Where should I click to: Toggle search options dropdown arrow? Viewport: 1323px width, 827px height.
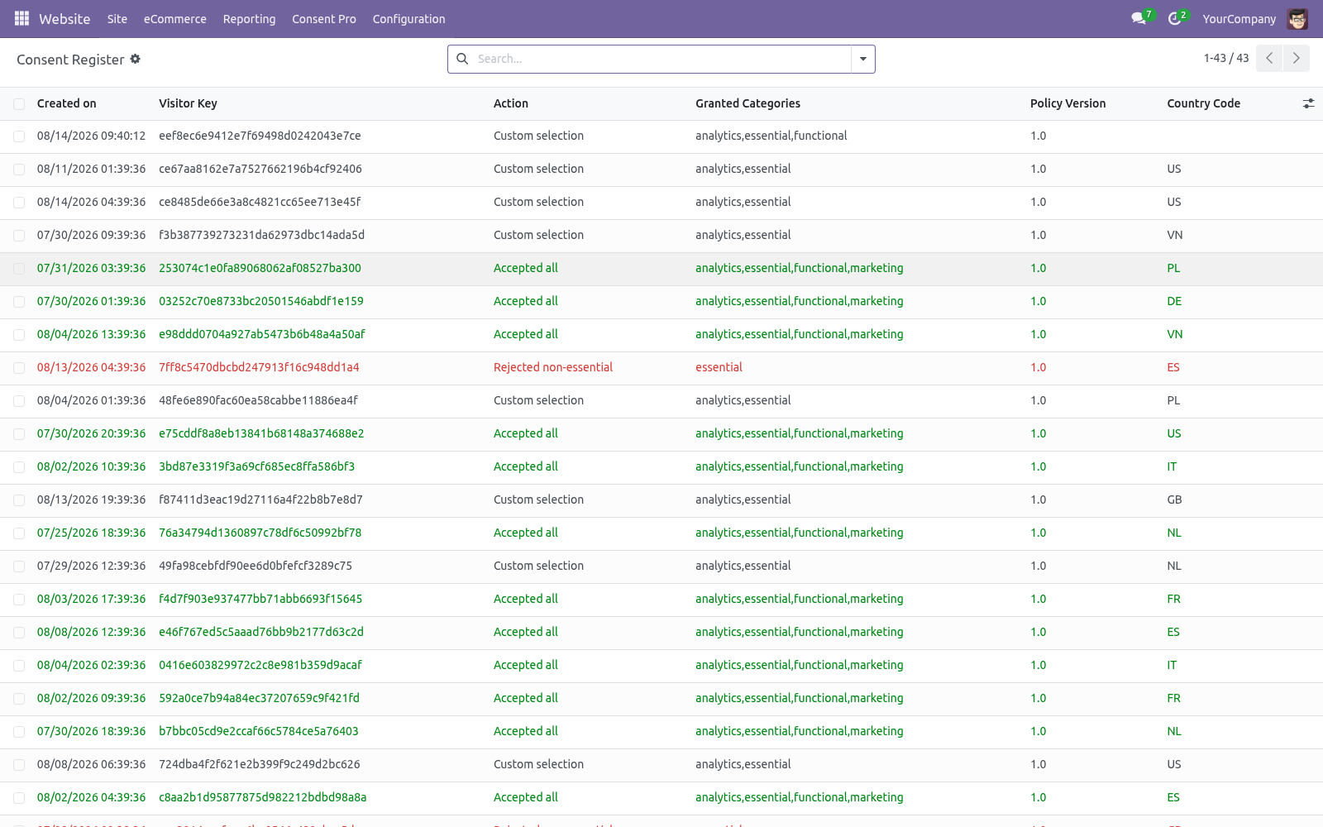coord(863,59)
